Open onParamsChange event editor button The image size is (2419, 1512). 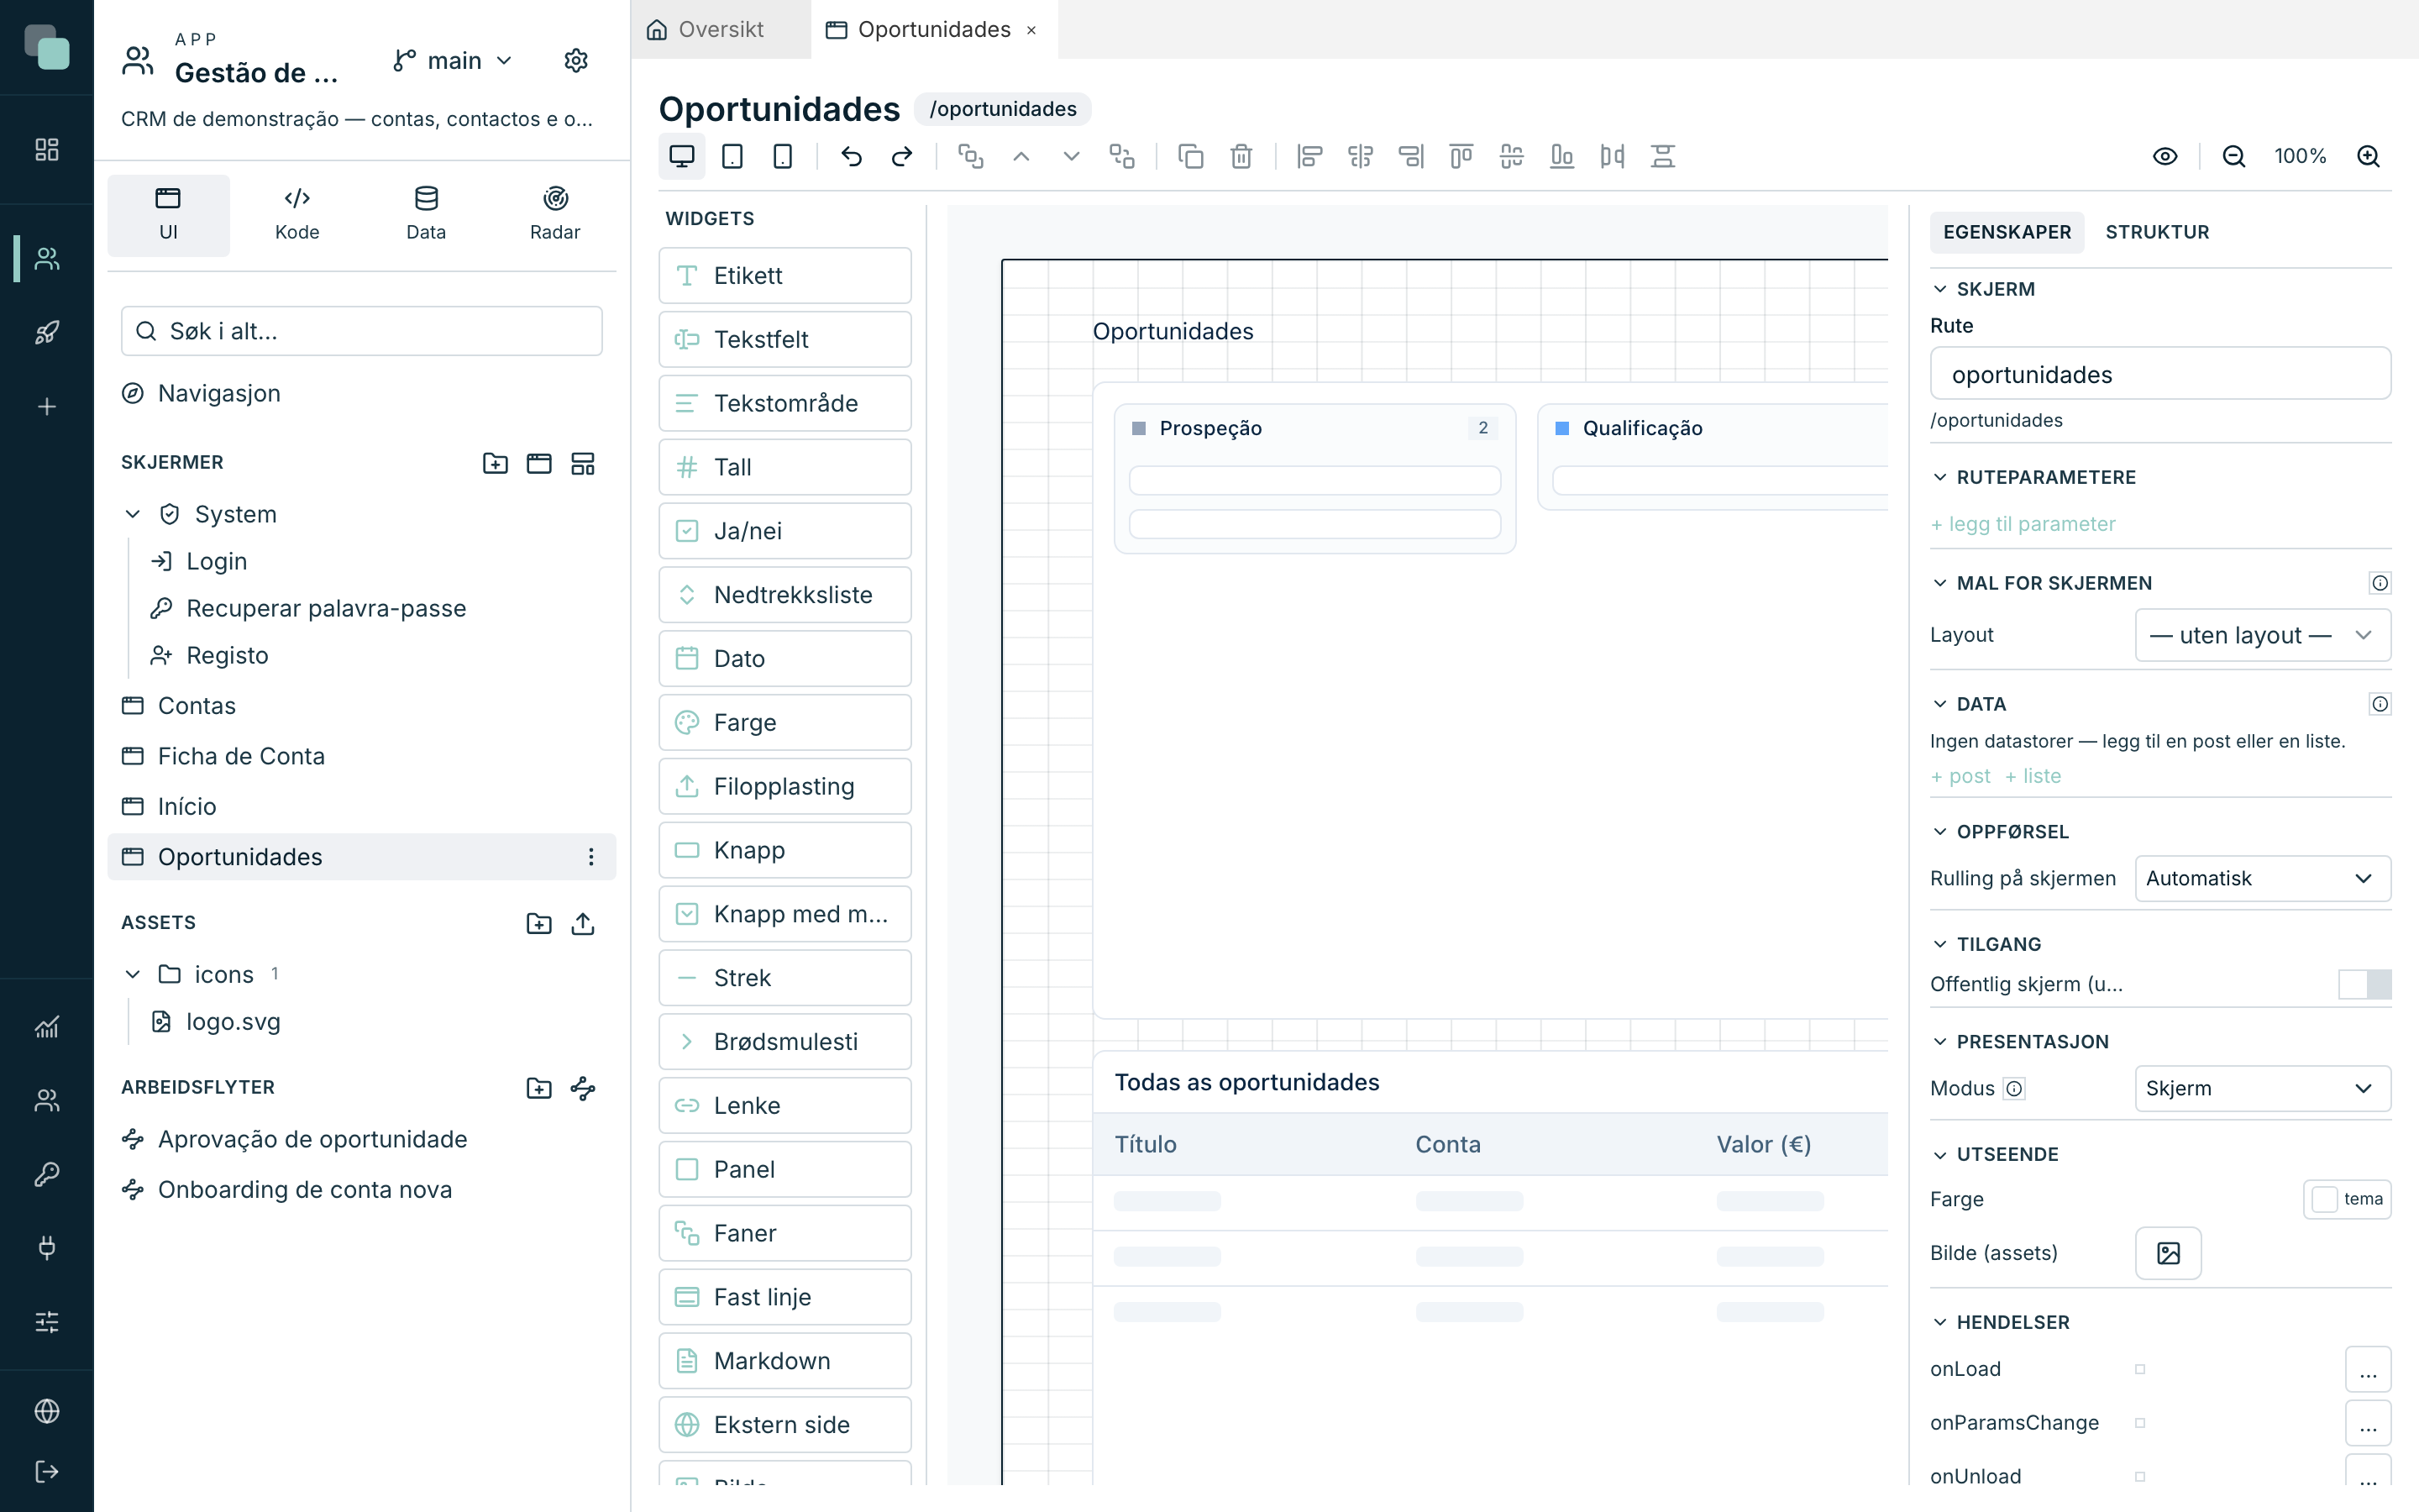(2368, 1423)
